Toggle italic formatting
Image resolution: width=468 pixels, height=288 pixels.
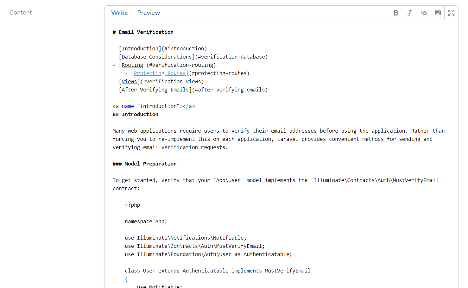410,13
